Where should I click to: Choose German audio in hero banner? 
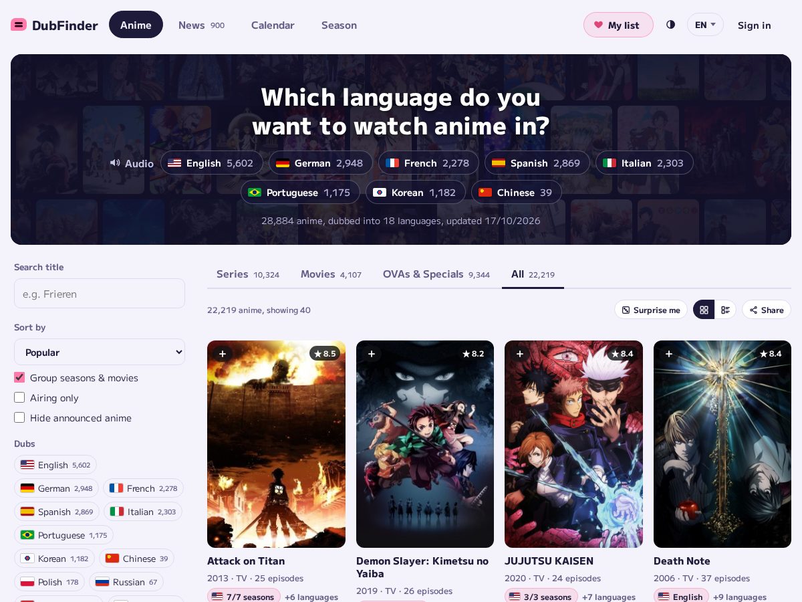[321, 163]
